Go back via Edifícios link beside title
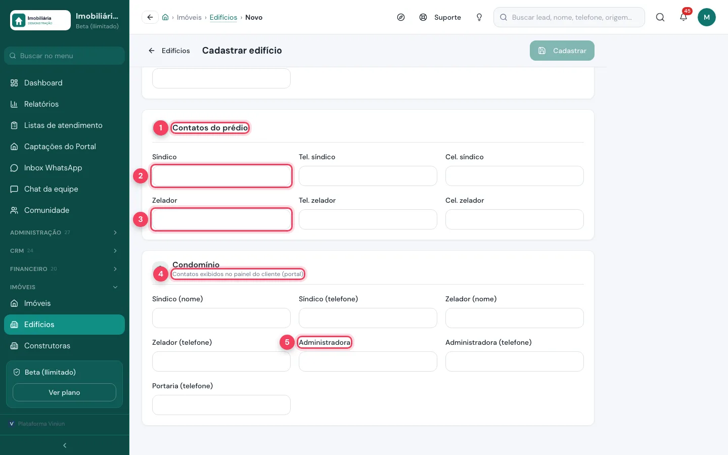This screenshot has width=728, height=455. click(169, 51)
